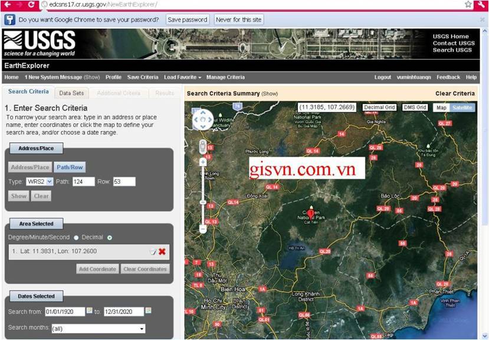Click the Add Coordinate button
The image size is (489, 340).
point(97,269)
